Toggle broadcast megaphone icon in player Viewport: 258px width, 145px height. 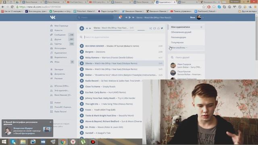pos(162,28)
